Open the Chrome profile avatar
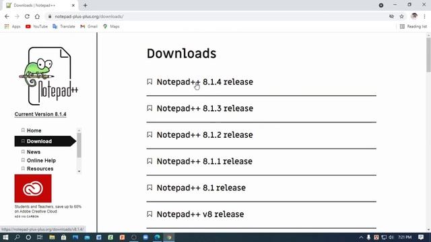The image size is (431, 242). point(414,16)
